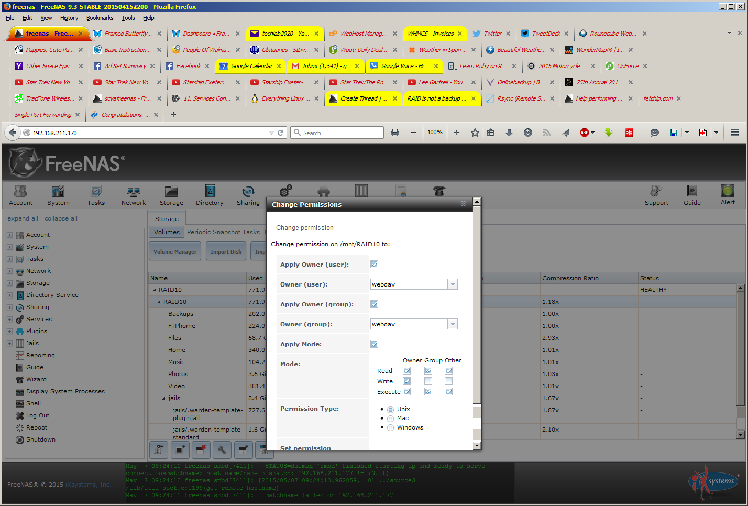Open the Guide toolbar icon
Screen dimensions: 748x506
(692, 195)
